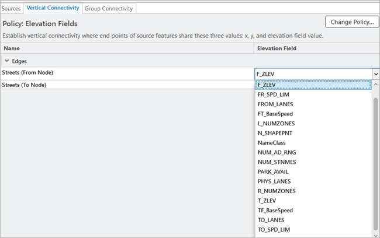380x238 pixels.
Task: Open the Group Connectivity tab
Action: pos(109,8)
